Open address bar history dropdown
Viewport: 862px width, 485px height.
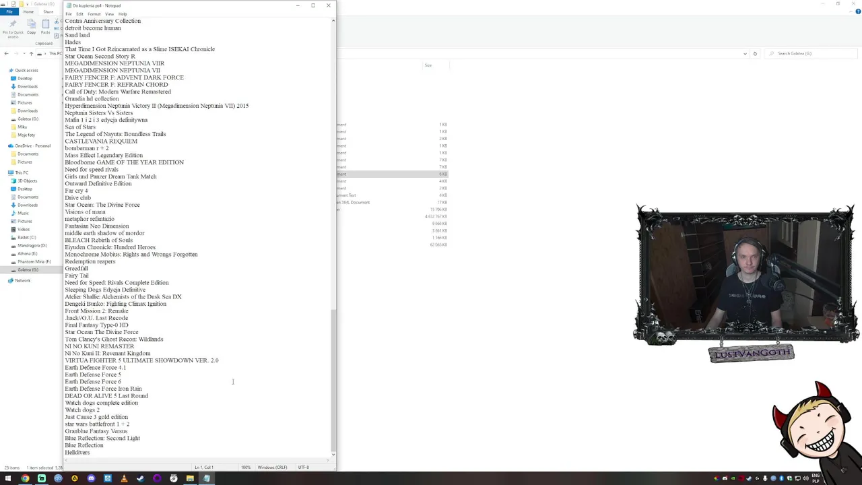pyautogui.click(x=745, y=53)
